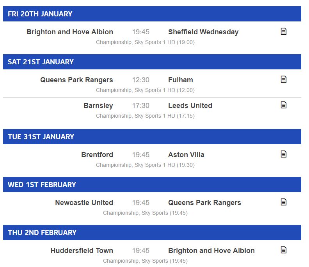This screenshot has height=267, width=309.
Task: Open the Barnsley team link
Action: (x=98, y=106)
